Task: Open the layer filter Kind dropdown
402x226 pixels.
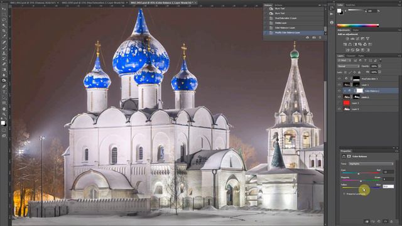Action: click(x=344, y=60)
